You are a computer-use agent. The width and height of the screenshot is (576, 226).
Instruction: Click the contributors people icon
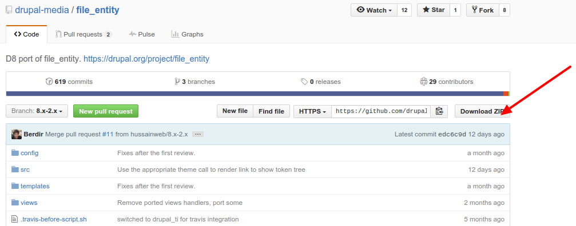click(423, 81)
